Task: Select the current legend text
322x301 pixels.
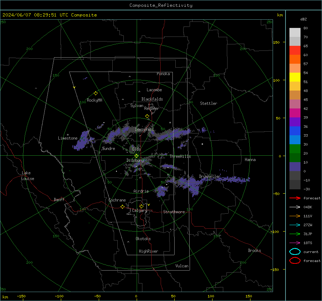Action: (311, 252)
